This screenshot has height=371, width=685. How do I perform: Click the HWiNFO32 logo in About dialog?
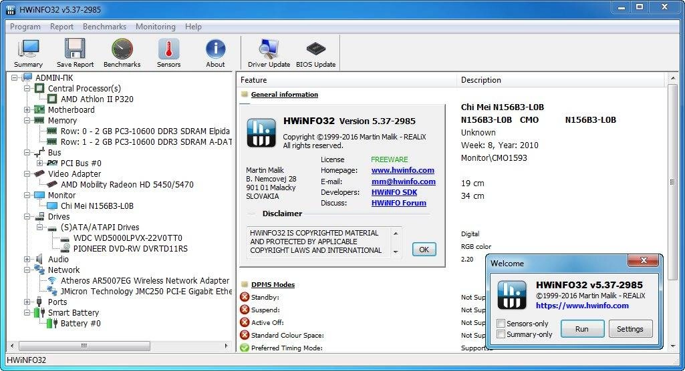tap(261, 133)
